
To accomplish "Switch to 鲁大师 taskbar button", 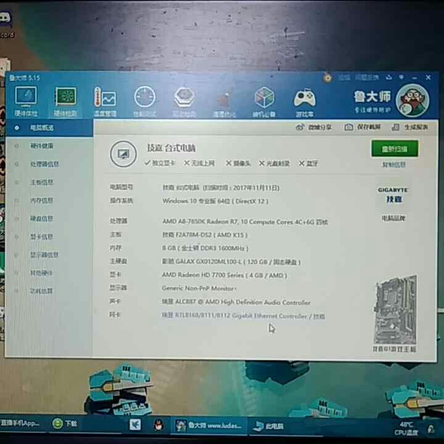I will [208, 425].
